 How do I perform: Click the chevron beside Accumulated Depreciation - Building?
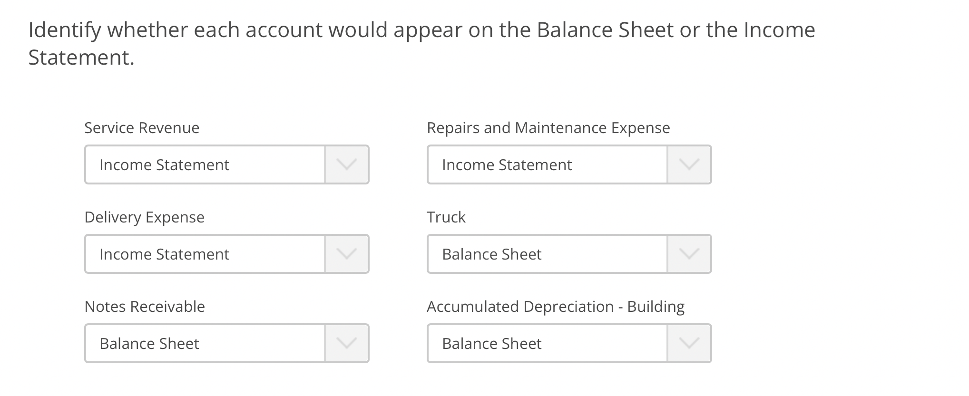[x=688, y=343]
